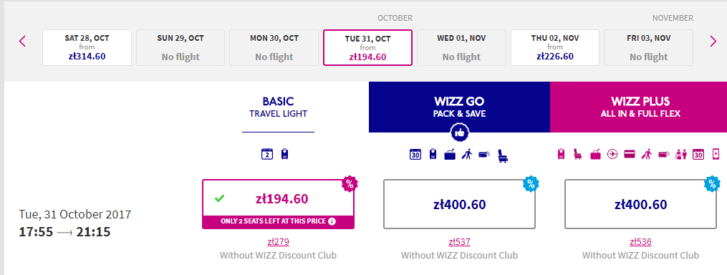Click the WIZZ GO blue percent badge

(x=531, y=184)
